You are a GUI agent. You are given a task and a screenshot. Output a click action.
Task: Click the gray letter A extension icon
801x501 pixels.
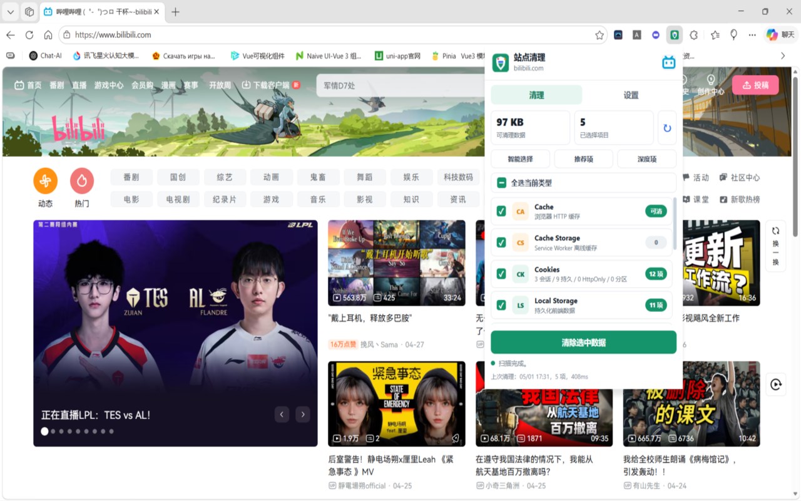pyautogui.click(x=637, y=35)
